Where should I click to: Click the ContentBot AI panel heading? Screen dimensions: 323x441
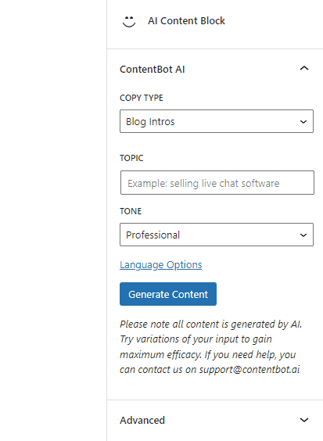153,69
